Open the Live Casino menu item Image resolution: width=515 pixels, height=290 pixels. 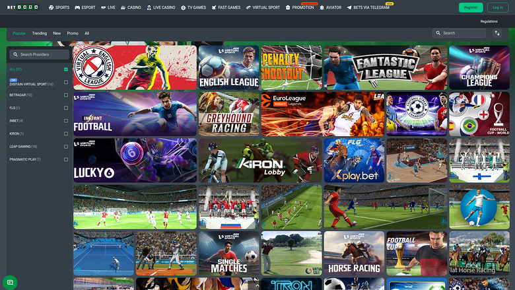pyautogui.click(x=161, y=7)
